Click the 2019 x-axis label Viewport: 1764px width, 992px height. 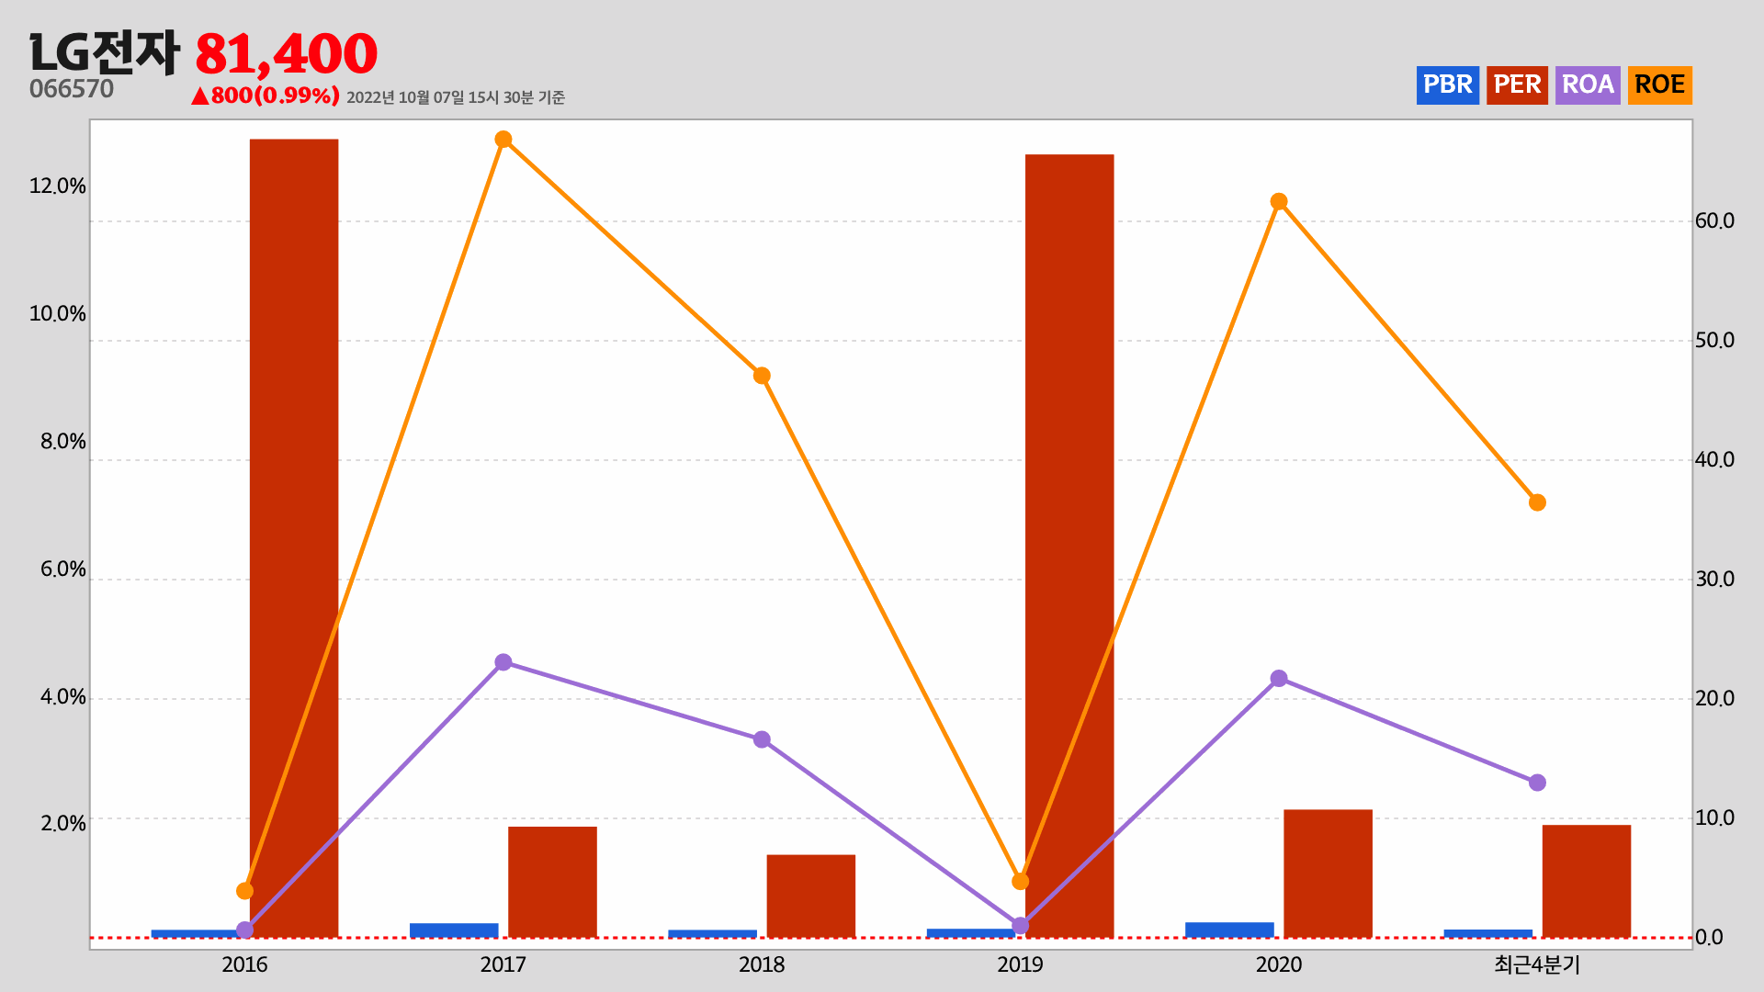(1020, 964)
